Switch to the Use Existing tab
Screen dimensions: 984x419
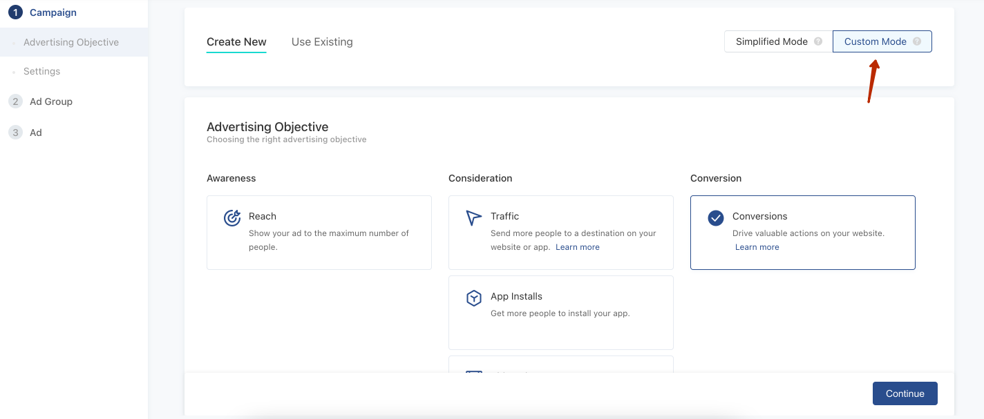[x=322, y=41]
